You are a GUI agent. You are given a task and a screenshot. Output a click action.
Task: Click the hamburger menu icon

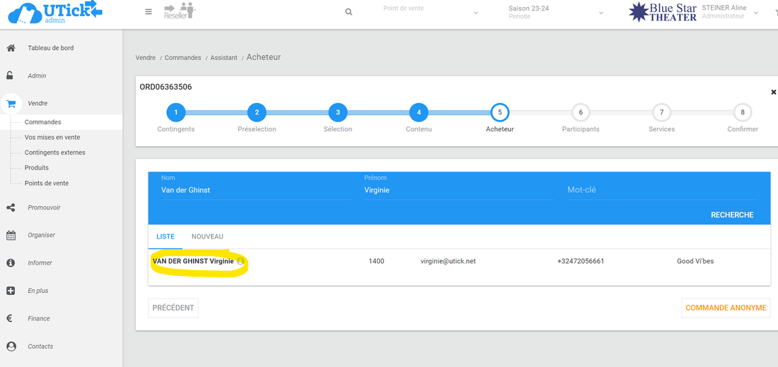point(149,12)
